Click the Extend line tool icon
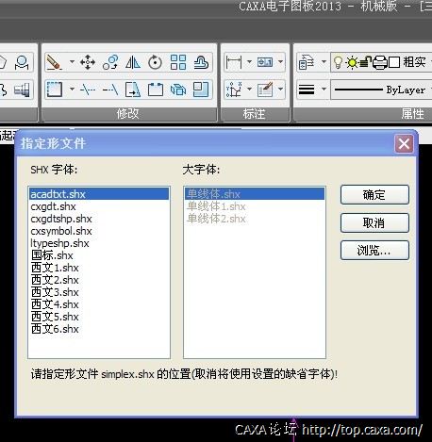The width and height of the screenshot is (432, 442). click(x=110, y=90)
